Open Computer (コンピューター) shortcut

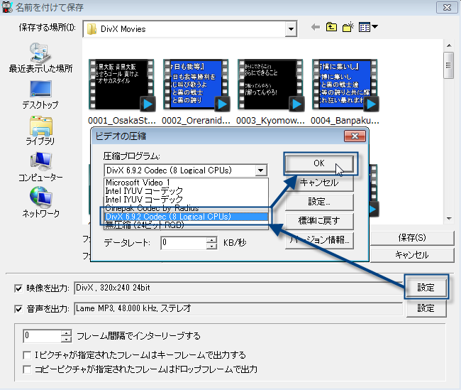coord(40,167)
